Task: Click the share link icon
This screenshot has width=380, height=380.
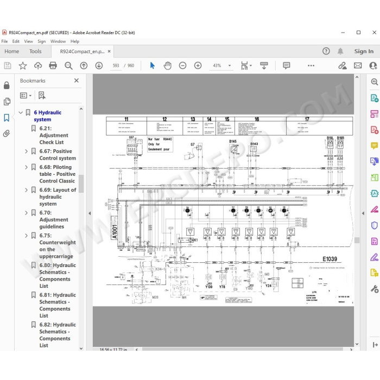Action: point(342,66)
